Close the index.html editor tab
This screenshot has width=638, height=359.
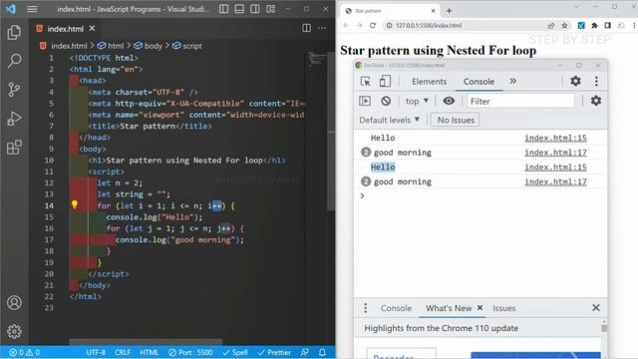(93, 29)
